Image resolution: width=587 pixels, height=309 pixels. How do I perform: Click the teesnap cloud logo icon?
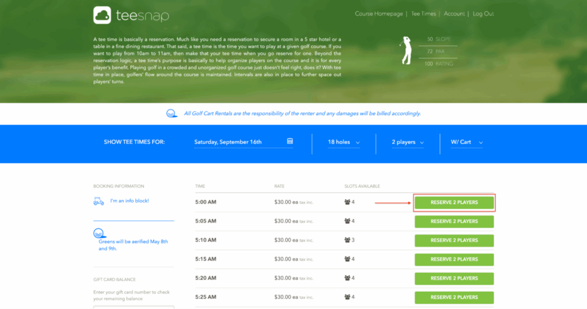pyautogui.click(x=102, y=14)
